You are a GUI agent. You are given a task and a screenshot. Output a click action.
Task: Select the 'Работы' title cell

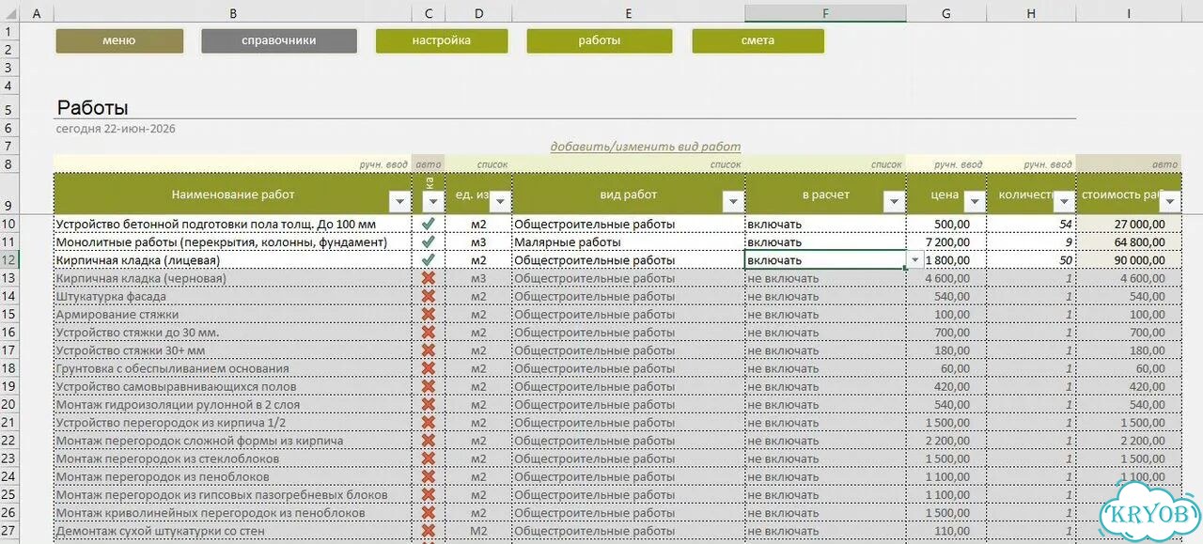(x=93, y=107)
